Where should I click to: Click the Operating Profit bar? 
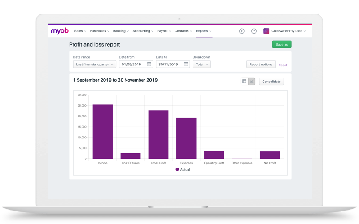214,155
